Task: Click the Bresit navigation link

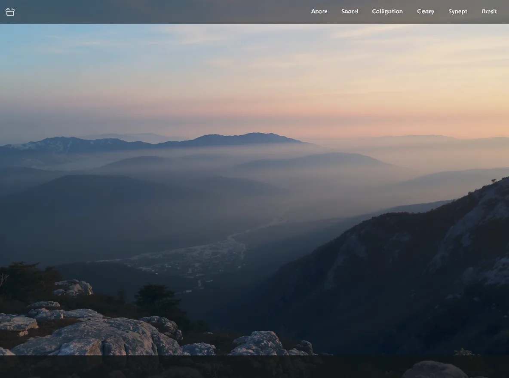Action: click(x=489, y=11)
